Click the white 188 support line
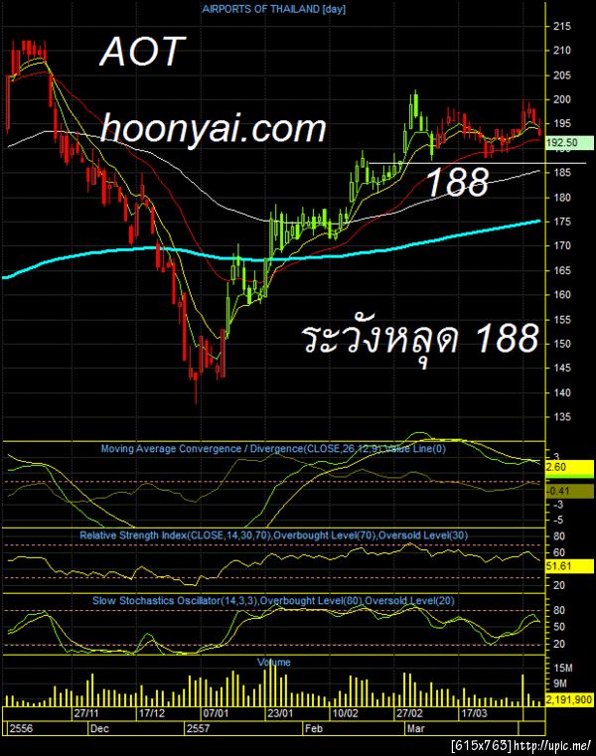 477,163
